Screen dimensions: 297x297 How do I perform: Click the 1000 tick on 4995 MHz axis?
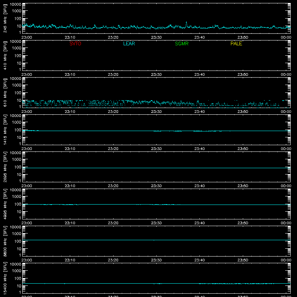17,197
